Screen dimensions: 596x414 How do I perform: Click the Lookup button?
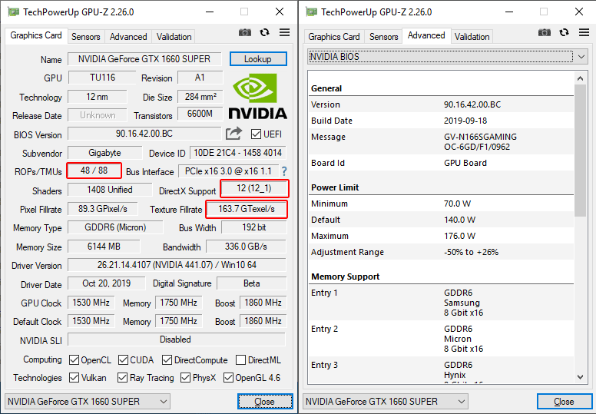coord(258,59)
